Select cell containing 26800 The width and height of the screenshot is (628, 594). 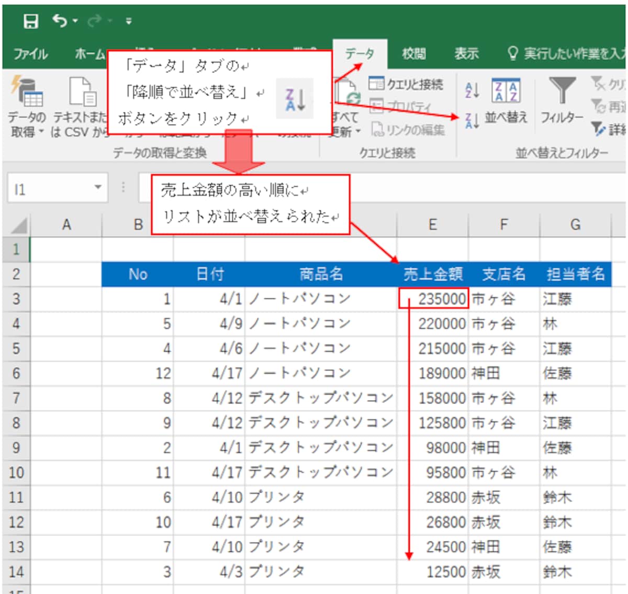433,522
